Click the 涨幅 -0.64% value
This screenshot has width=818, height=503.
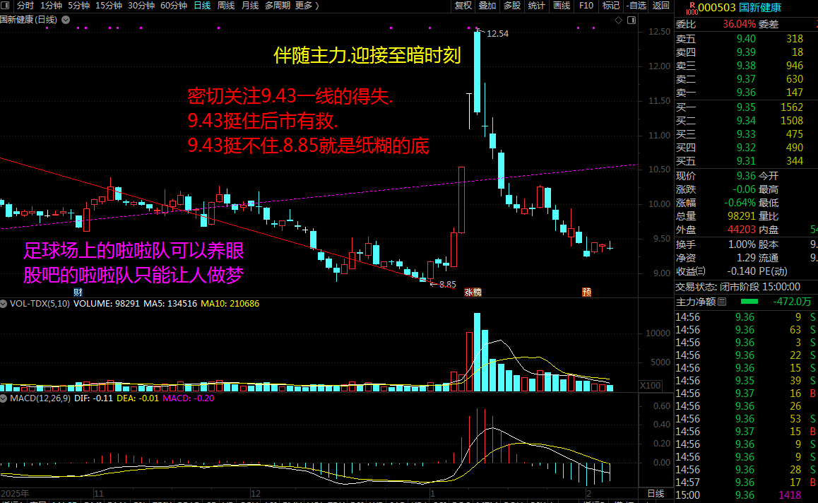[740, 203]
